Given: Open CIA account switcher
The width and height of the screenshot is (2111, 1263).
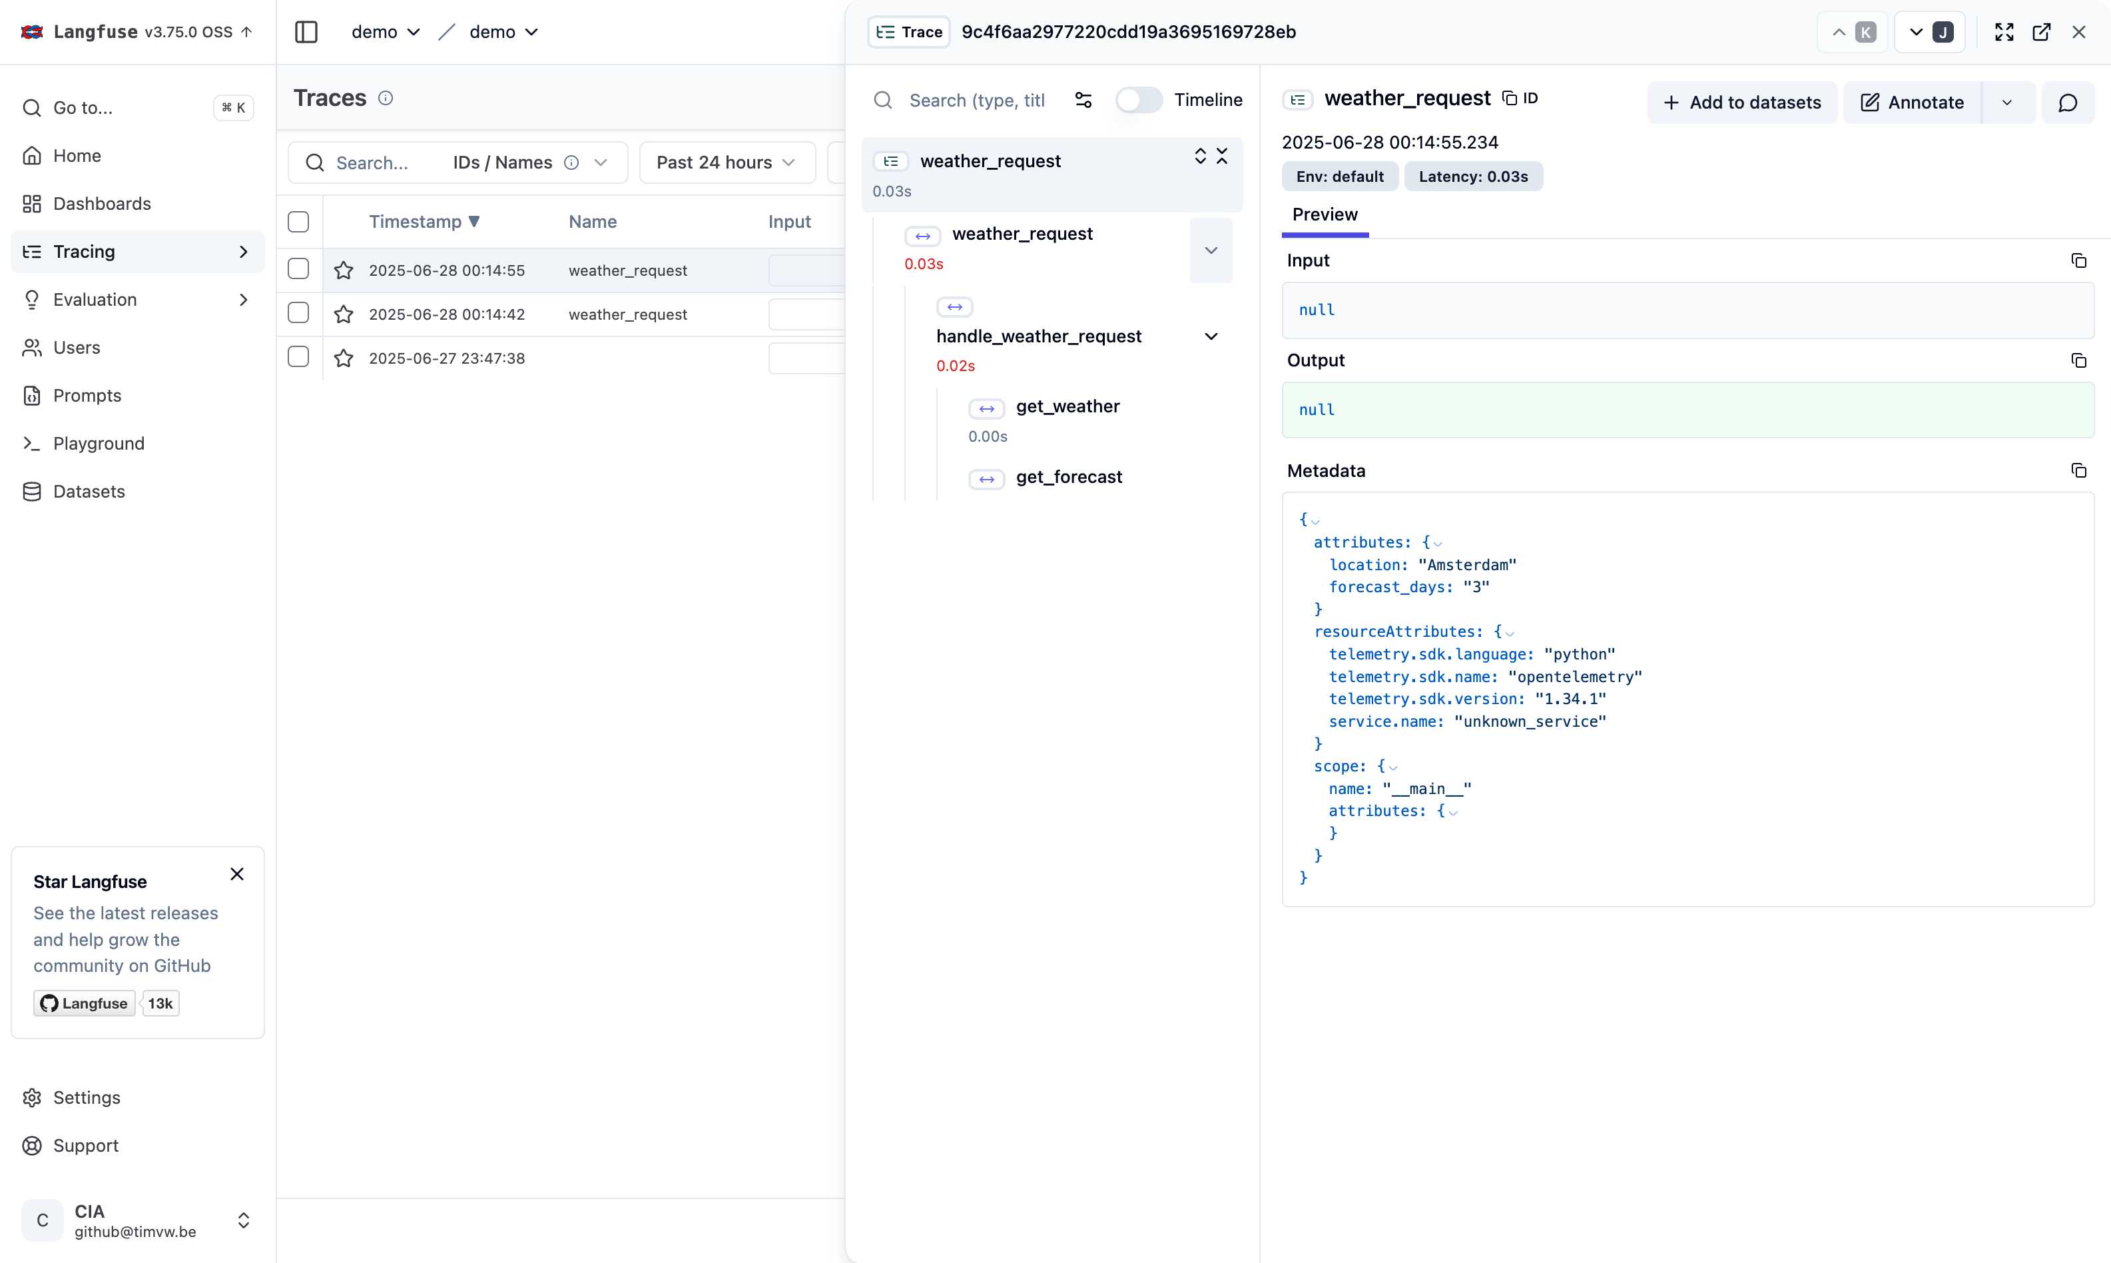Looking at the screenshot, I should (x=137, y=1220).
